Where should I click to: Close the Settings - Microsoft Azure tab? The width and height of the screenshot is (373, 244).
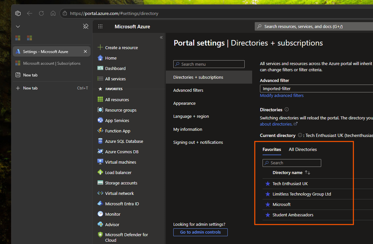pos(85,51)
